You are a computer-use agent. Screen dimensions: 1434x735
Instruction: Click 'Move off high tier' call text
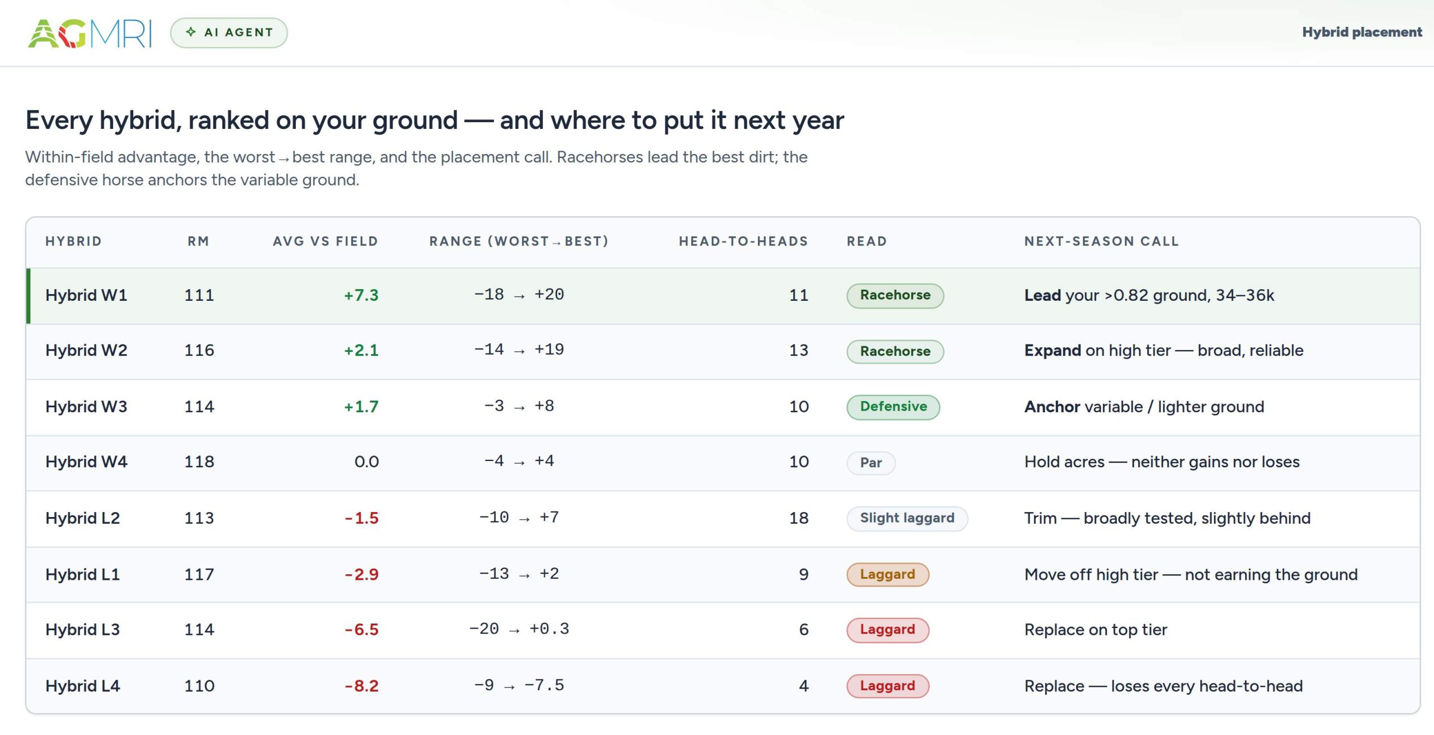[x=1191, y=575]
